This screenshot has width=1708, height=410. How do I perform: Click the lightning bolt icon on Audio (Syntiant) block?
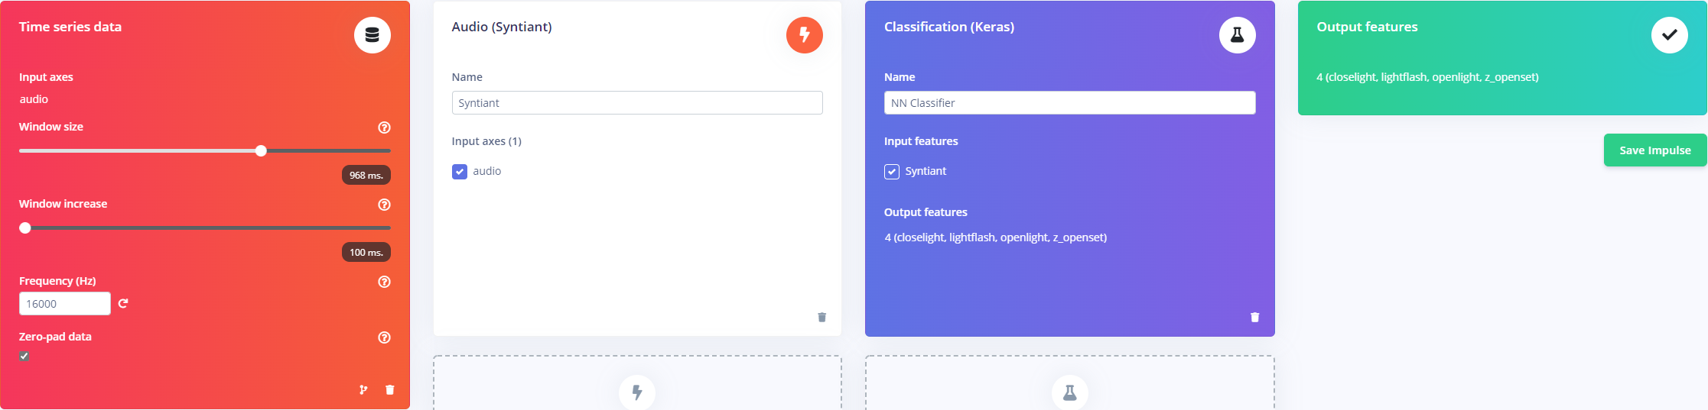tap(805, 35)
